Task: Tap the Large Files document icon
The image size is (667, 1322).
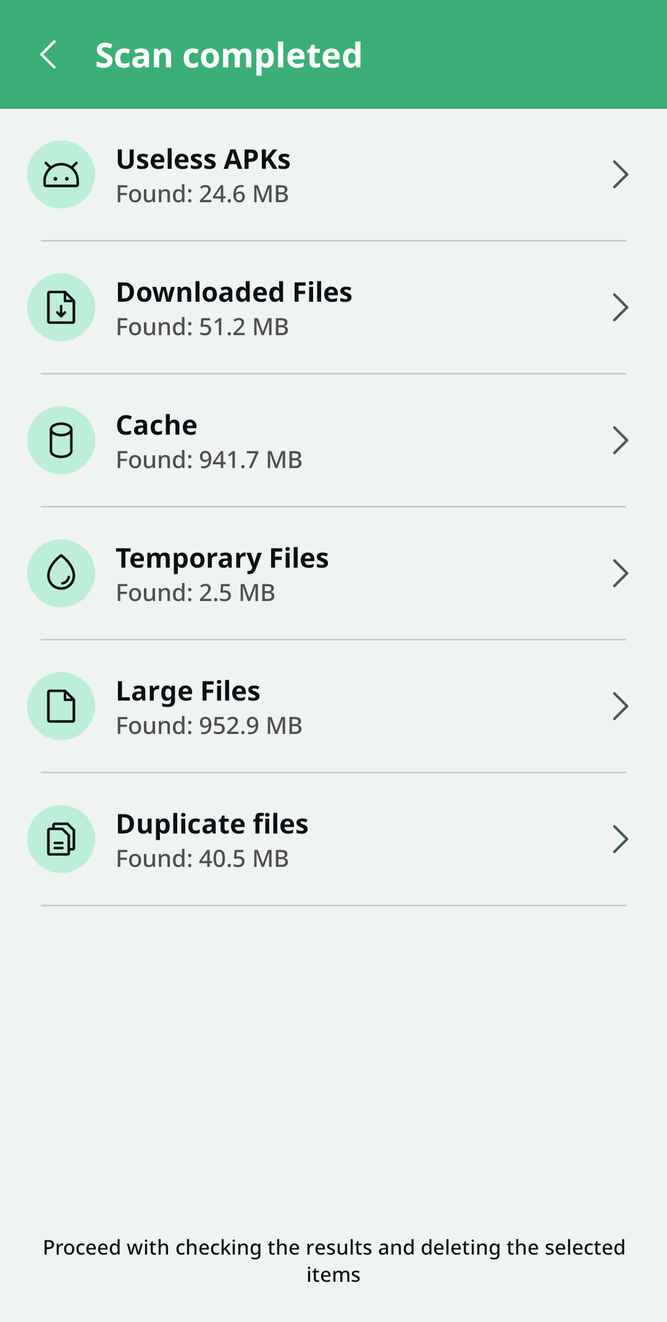Action: pyautogui.click(x=61, y=706)
